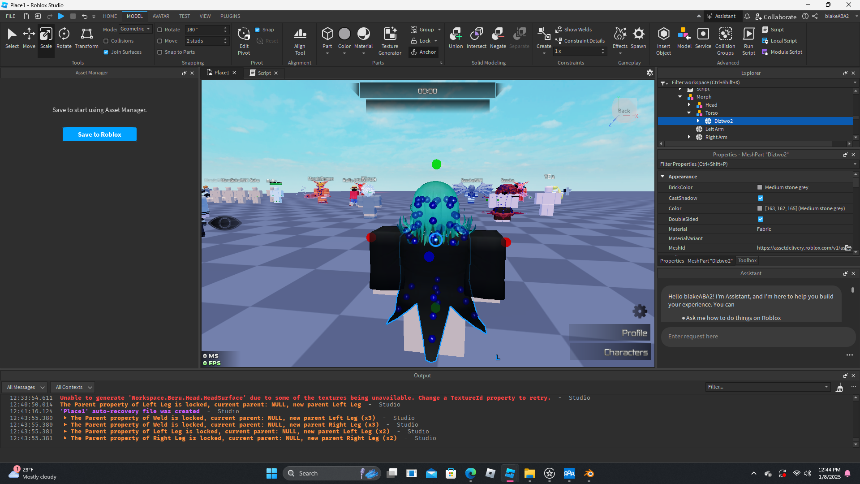Select the Align Tool
The width and height of the screenshot is (860, 484).
(300, 41)
